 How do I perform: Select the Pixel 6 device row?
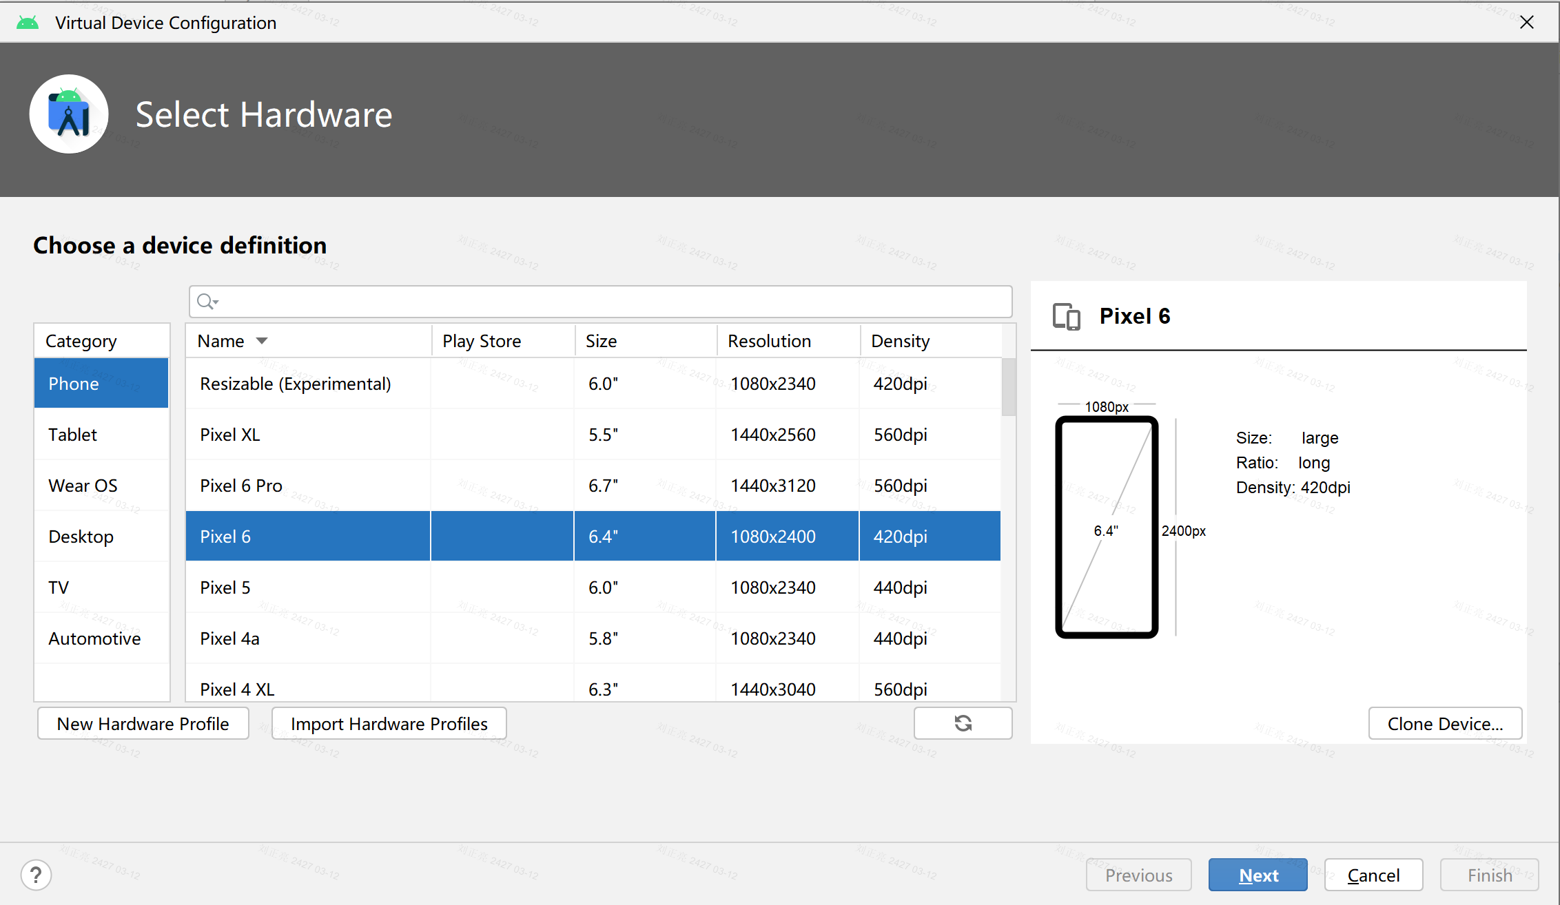click(x=593, y=537)
